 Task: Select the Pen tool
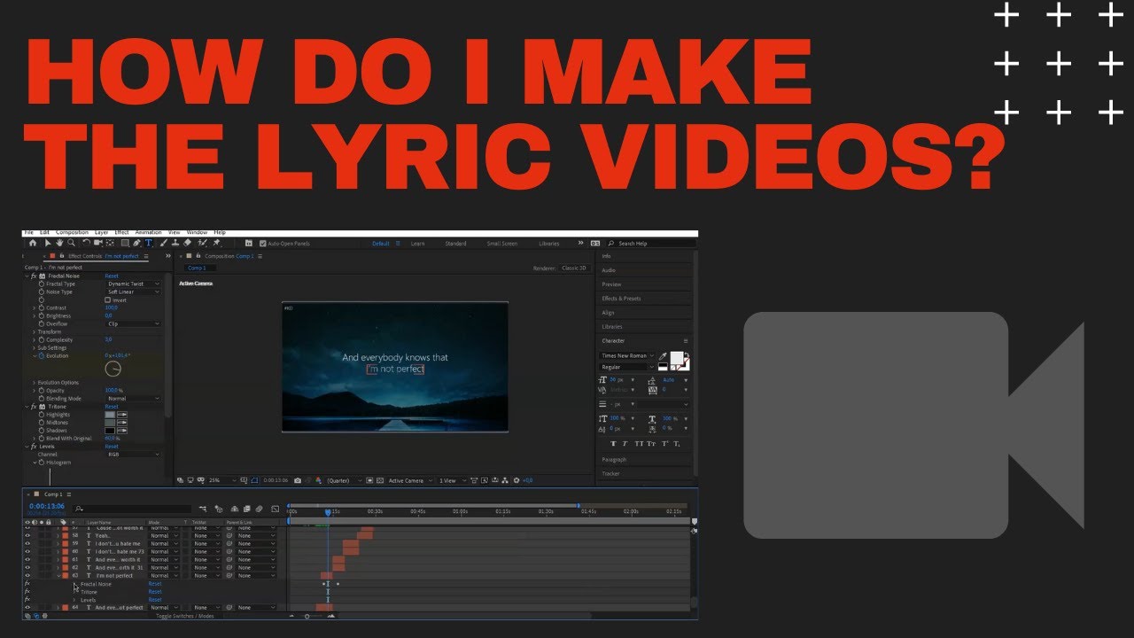[136, 243]
